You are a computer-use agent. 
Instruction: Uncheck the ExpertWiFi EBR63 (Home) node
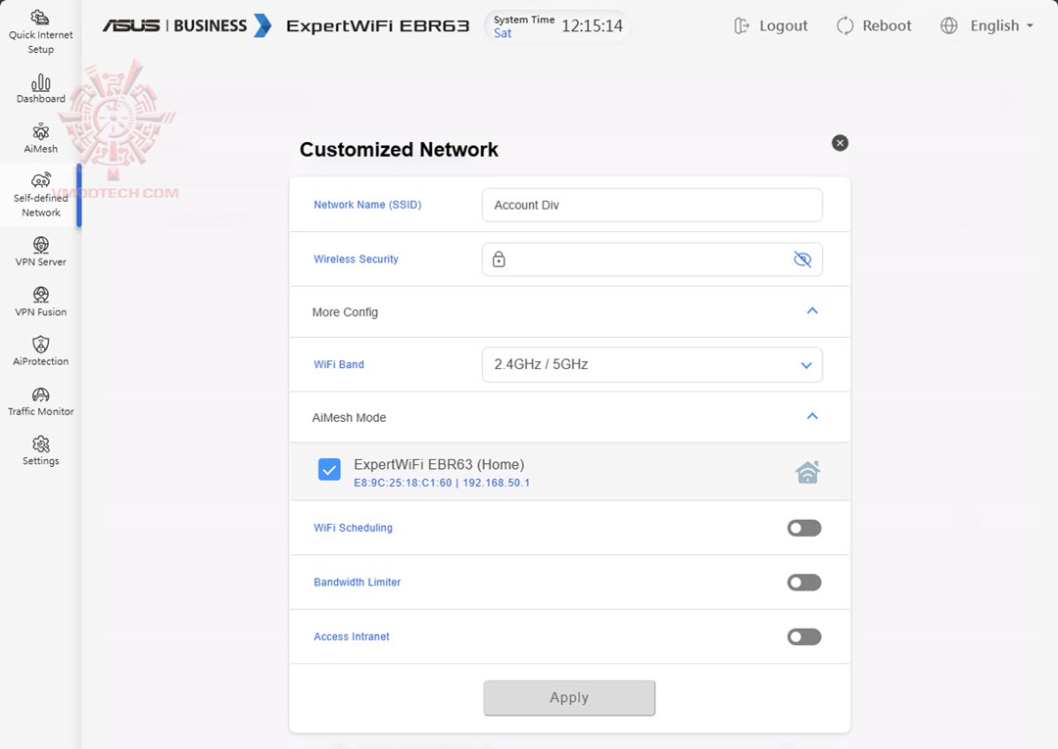pos(329,470)
